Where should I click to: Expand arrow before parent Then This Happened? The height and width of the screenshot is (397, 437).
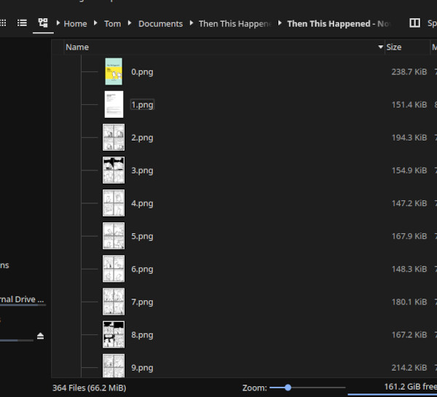[x=191, y=23]
